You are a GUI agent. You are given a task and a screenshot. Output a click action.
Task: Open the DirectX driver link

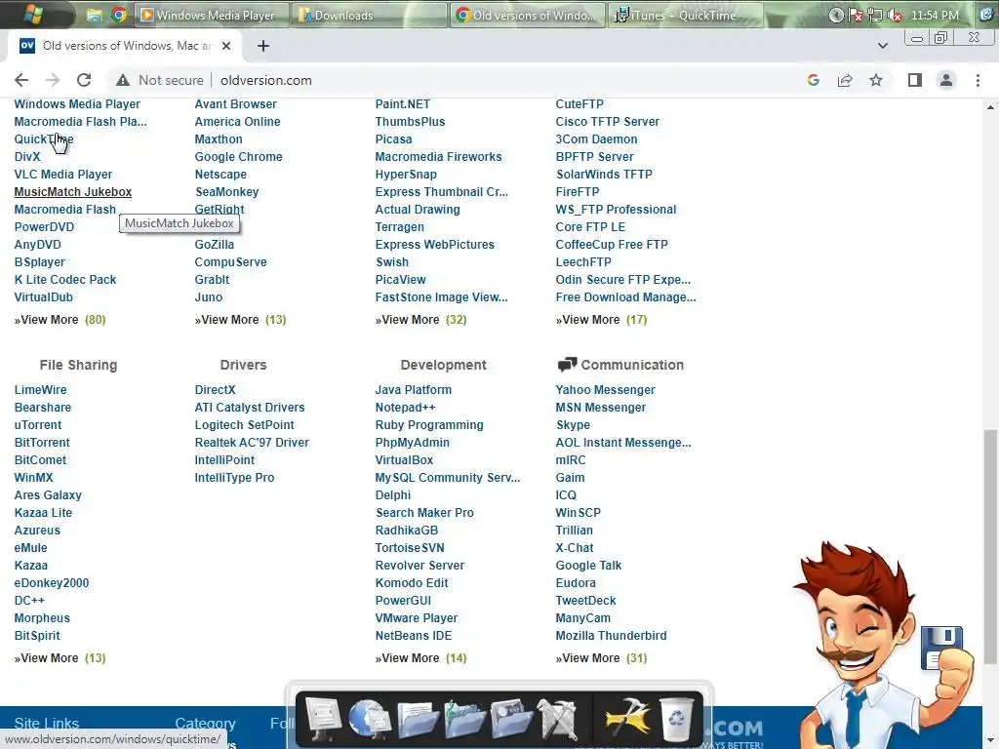(215, 390)
